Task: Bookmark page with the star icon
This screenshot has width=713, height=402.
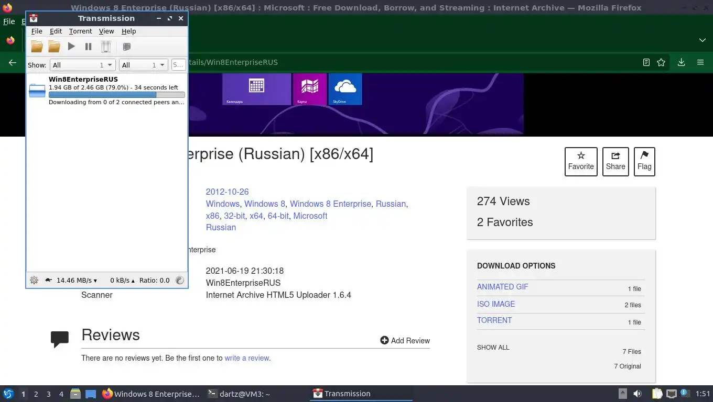Action: [x=661, y=62]
